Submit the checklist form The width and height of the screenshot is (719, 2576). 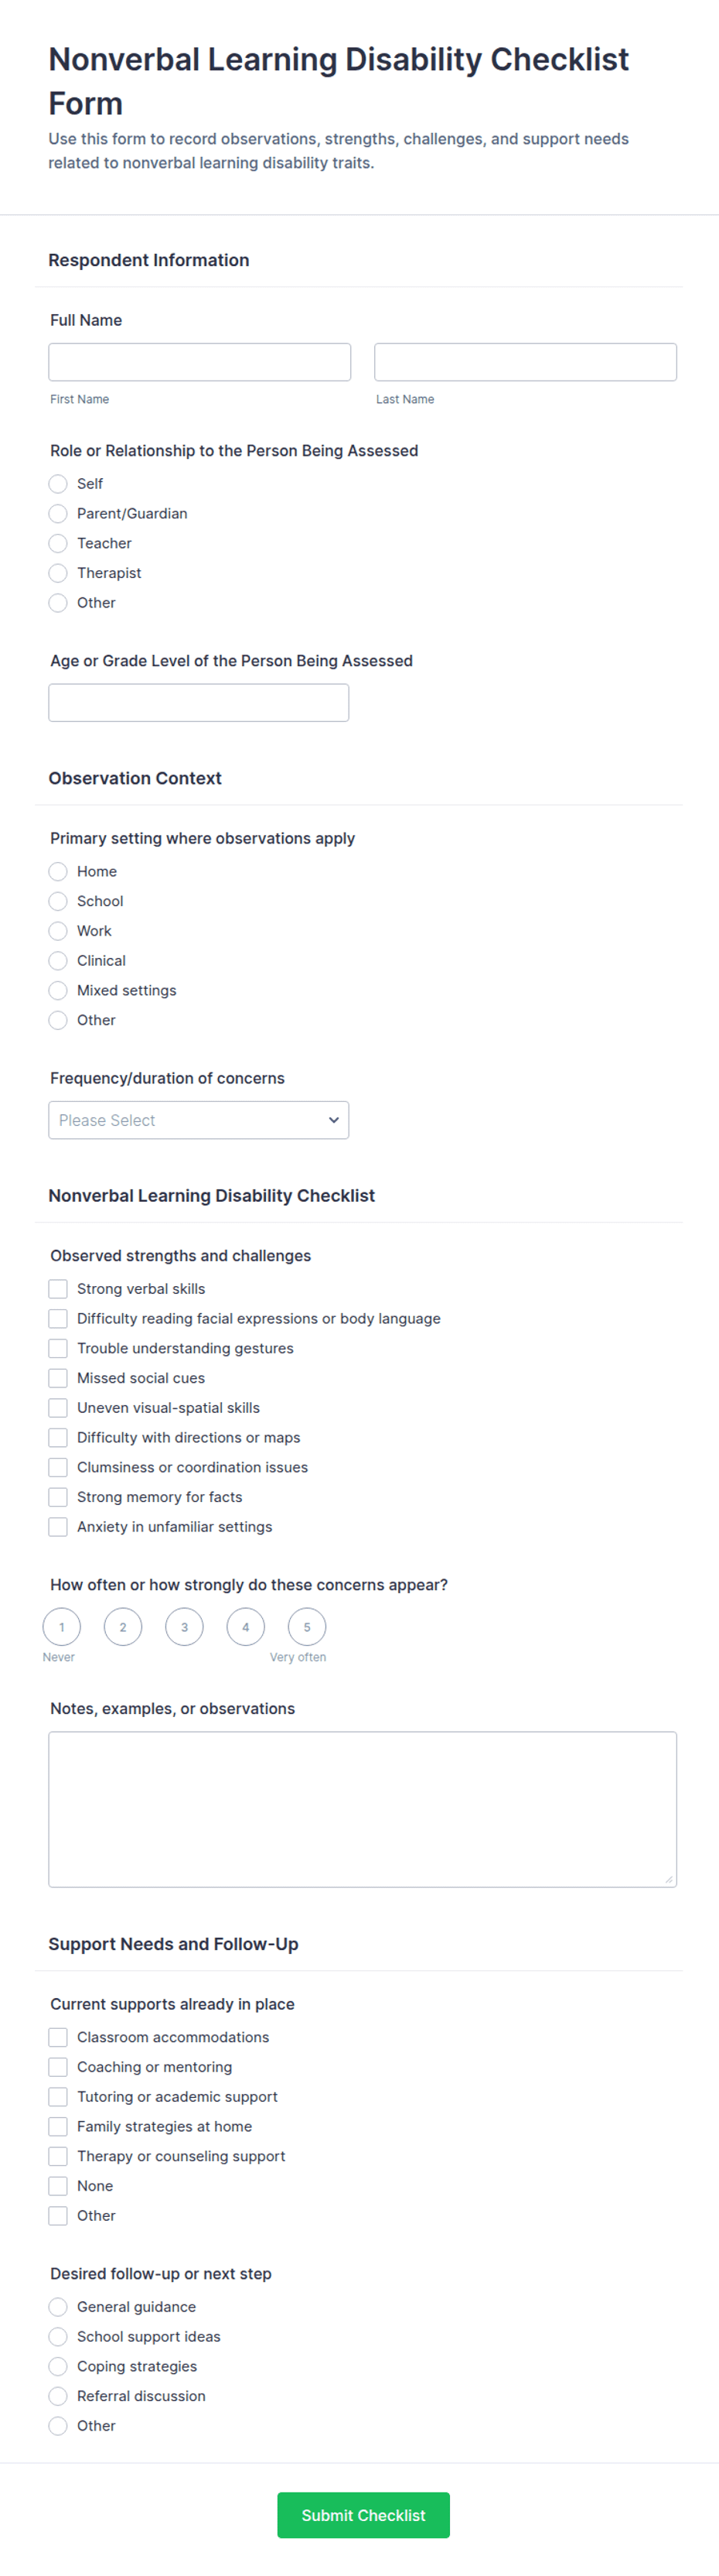click(x=363, y=2515)
